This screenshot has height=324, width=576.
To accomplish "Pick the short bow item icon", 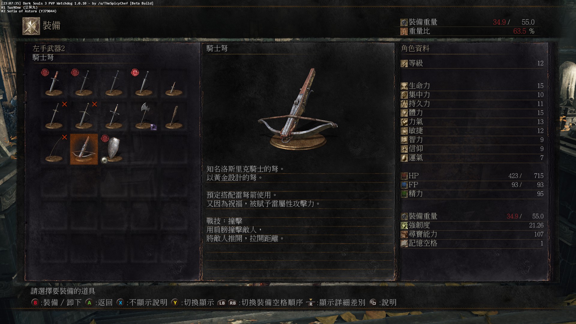I will coord(54,149).
